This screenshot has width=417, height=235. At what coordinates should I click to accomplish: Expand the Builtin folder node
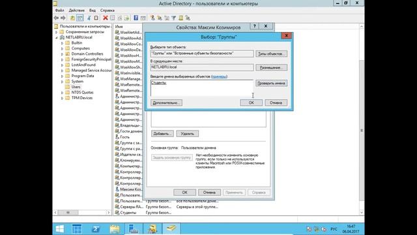[x=62, y=43]
